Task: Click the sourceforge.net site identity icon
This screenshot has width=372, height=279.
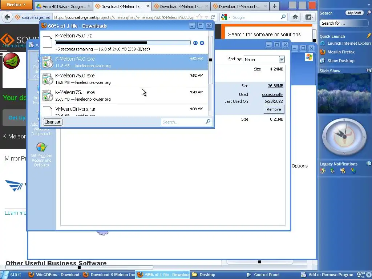Action: point(17,17)
